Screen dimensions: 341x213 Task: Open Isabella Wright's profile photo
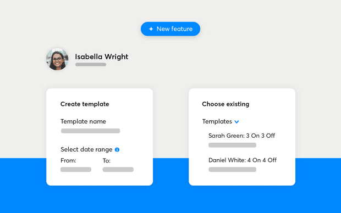(x=57, y=59)
